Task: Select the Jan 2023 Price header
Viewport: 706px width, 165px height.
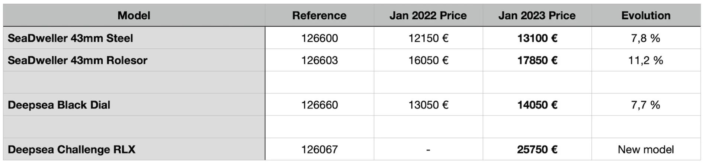Action: coord(537,16)
